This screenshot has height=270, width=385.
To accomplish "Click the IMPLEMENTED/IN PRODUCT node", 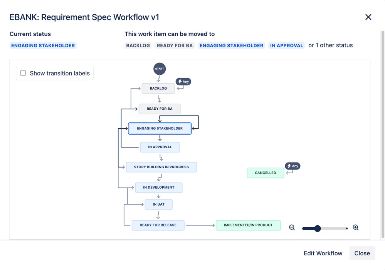I will (248, 225).
